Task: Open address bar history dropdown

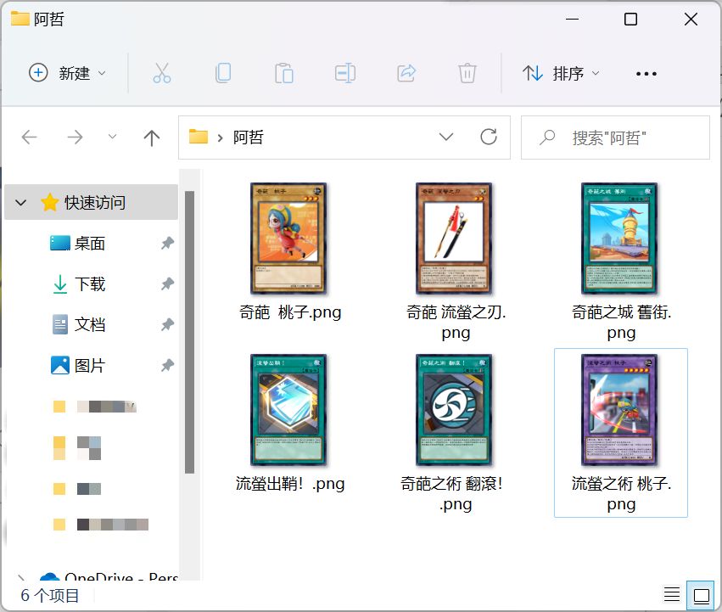Action: pyautogui.click(x=445, y=137)
